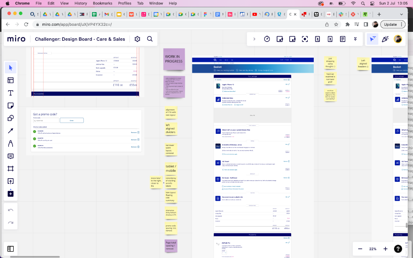Open Chrome side panel icon
413x258 pixels.
pyautogui.click(x=366, y=24)
